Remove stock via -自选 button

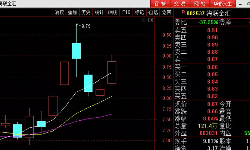(x=153, y=12)
